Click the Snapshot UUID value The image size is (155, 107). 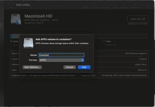(124, 75)
